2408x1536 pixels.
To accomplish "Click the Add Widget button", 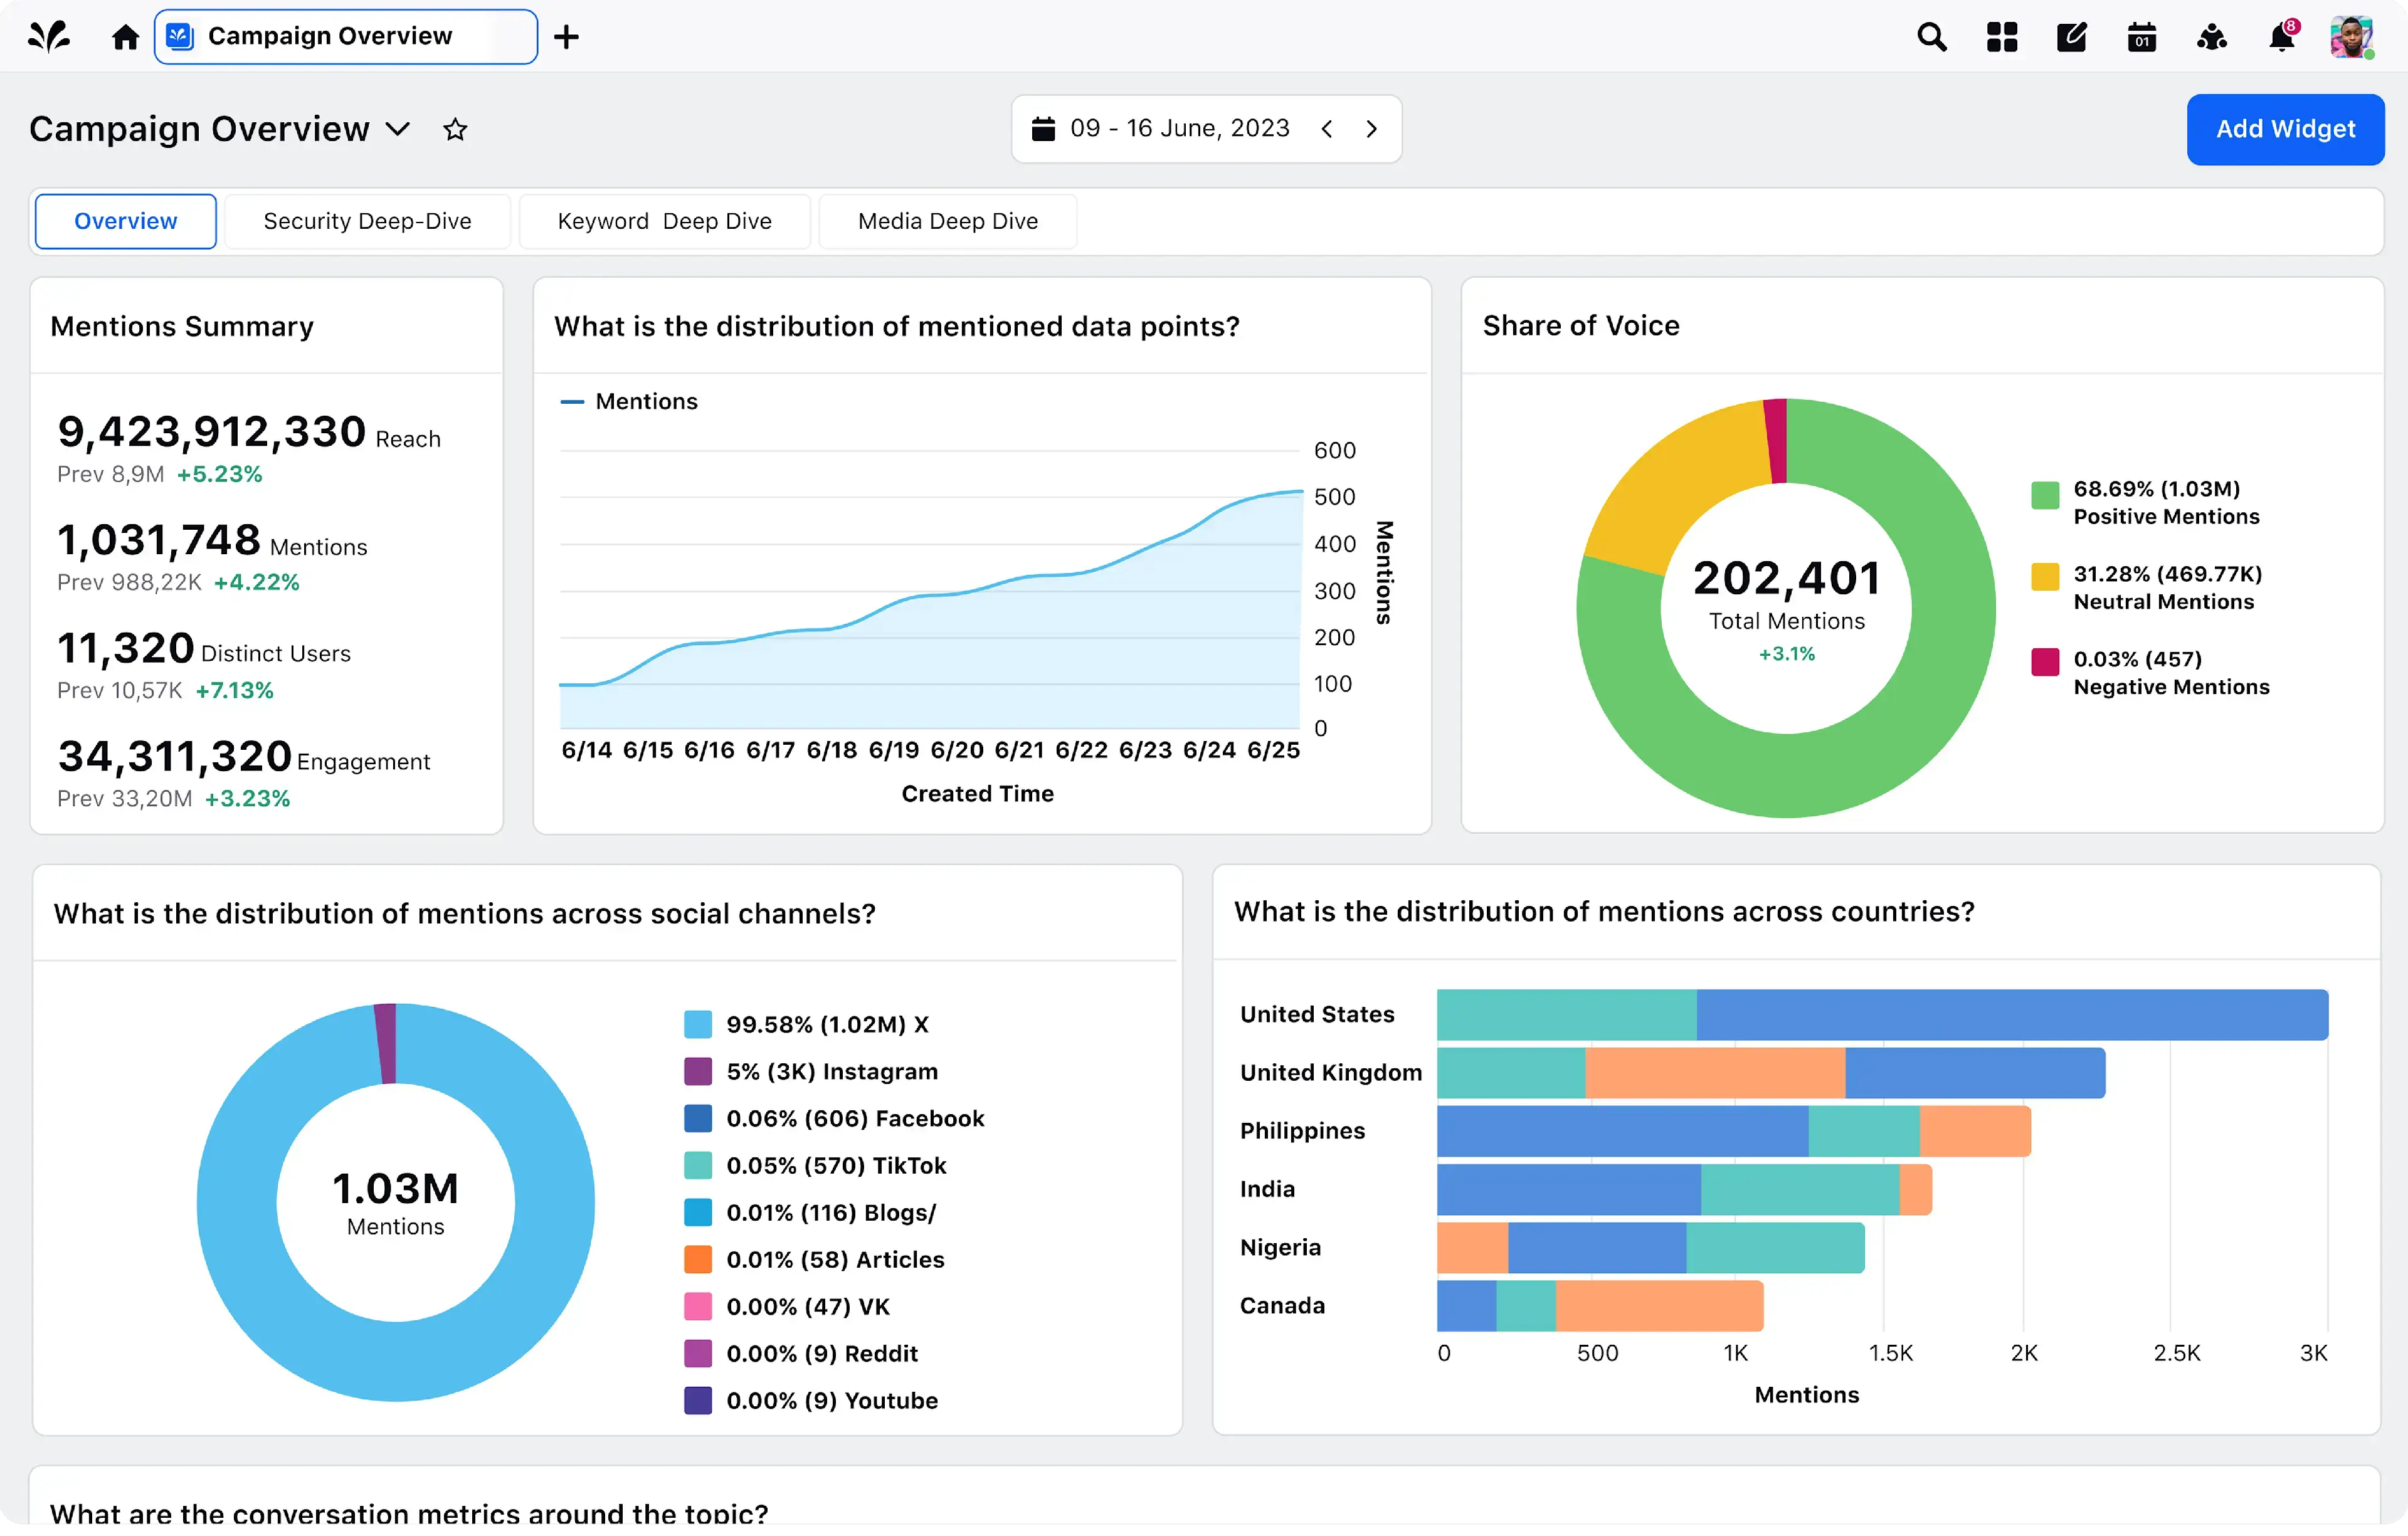I will point(2286,129).
